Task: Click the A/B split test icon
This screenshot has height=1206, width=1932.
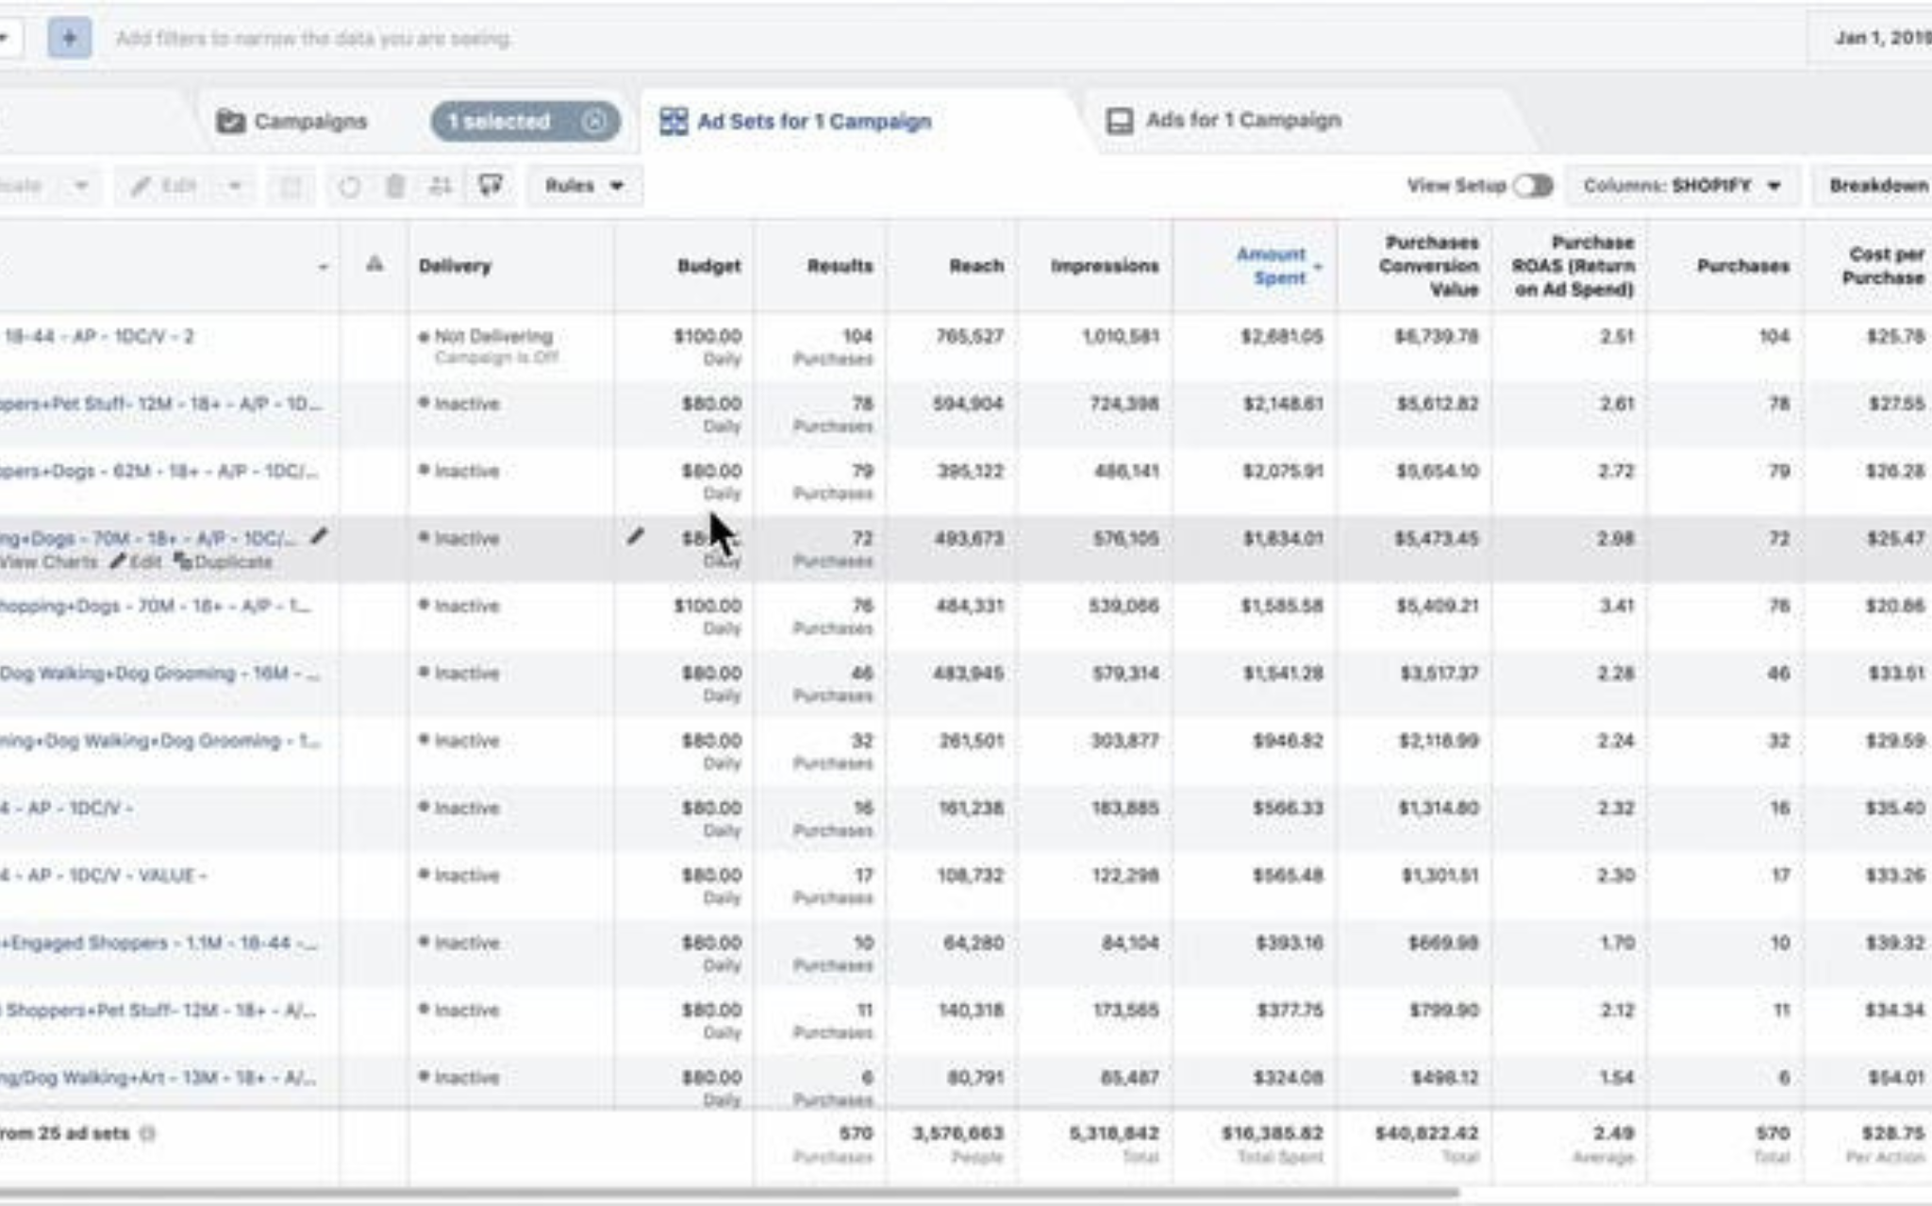Action: click(441, 186)
